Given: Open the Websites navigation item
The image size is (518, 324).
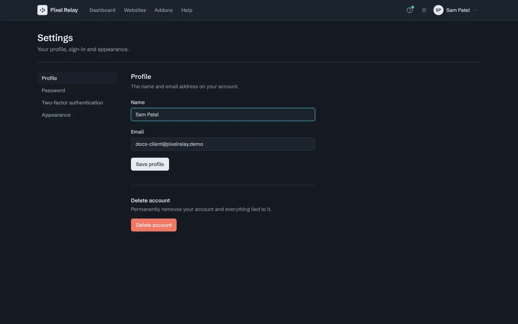Looking at the screenshot, I should pos(135,10).
